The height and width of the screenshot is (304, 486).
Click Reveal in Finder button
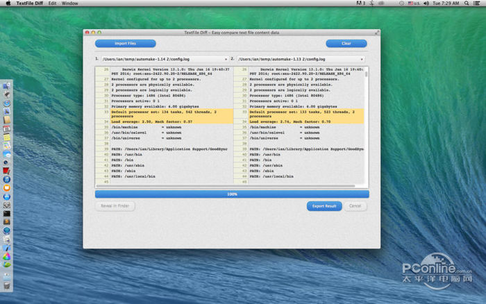[115, 206]
